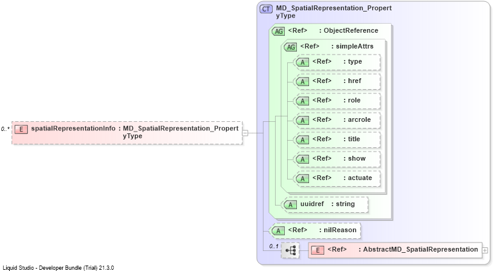This screenshot has width=493, height=271.
Task: Click the A icon of title attribute
Action: coord(302,139)
